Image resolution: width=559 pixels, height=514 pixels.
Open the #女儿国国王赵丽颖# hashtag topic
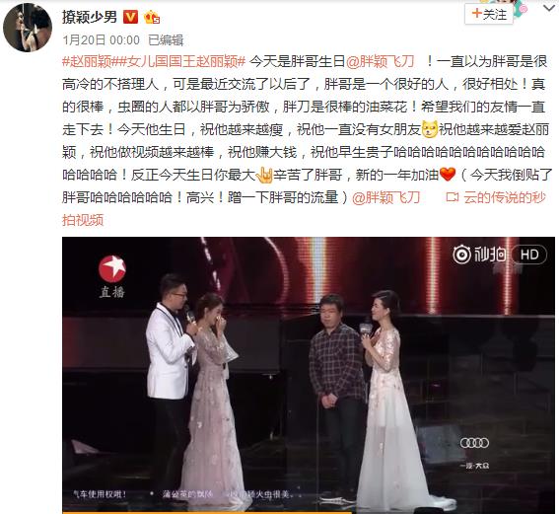pyautogui.click(x=181, y=61)
